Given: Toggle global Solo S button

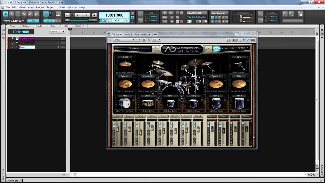Looking at the screenshot, I should point(171,13).
